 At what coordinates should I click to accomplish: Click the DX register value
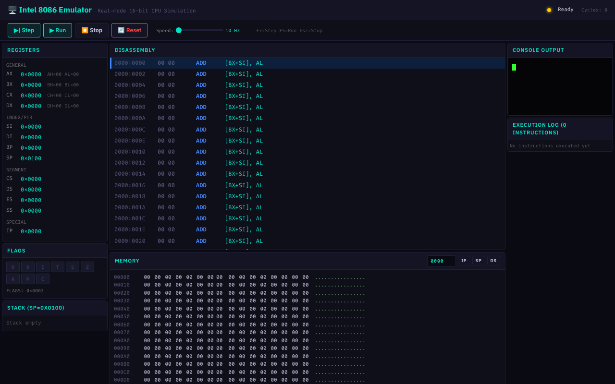pyautogui.click(x=31, y=106)
